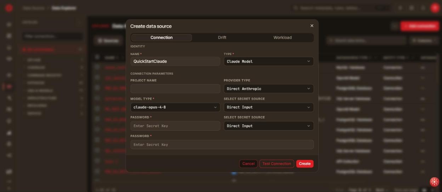Focus the first Password secret key field

tap(175, 126)
